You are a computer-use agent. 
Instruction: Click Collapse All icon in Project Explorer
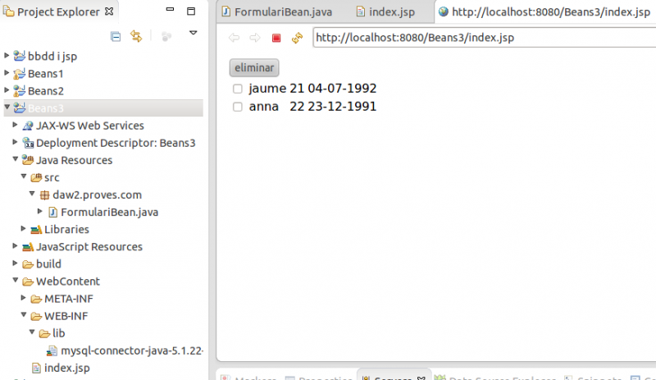[x=116, y=36]
